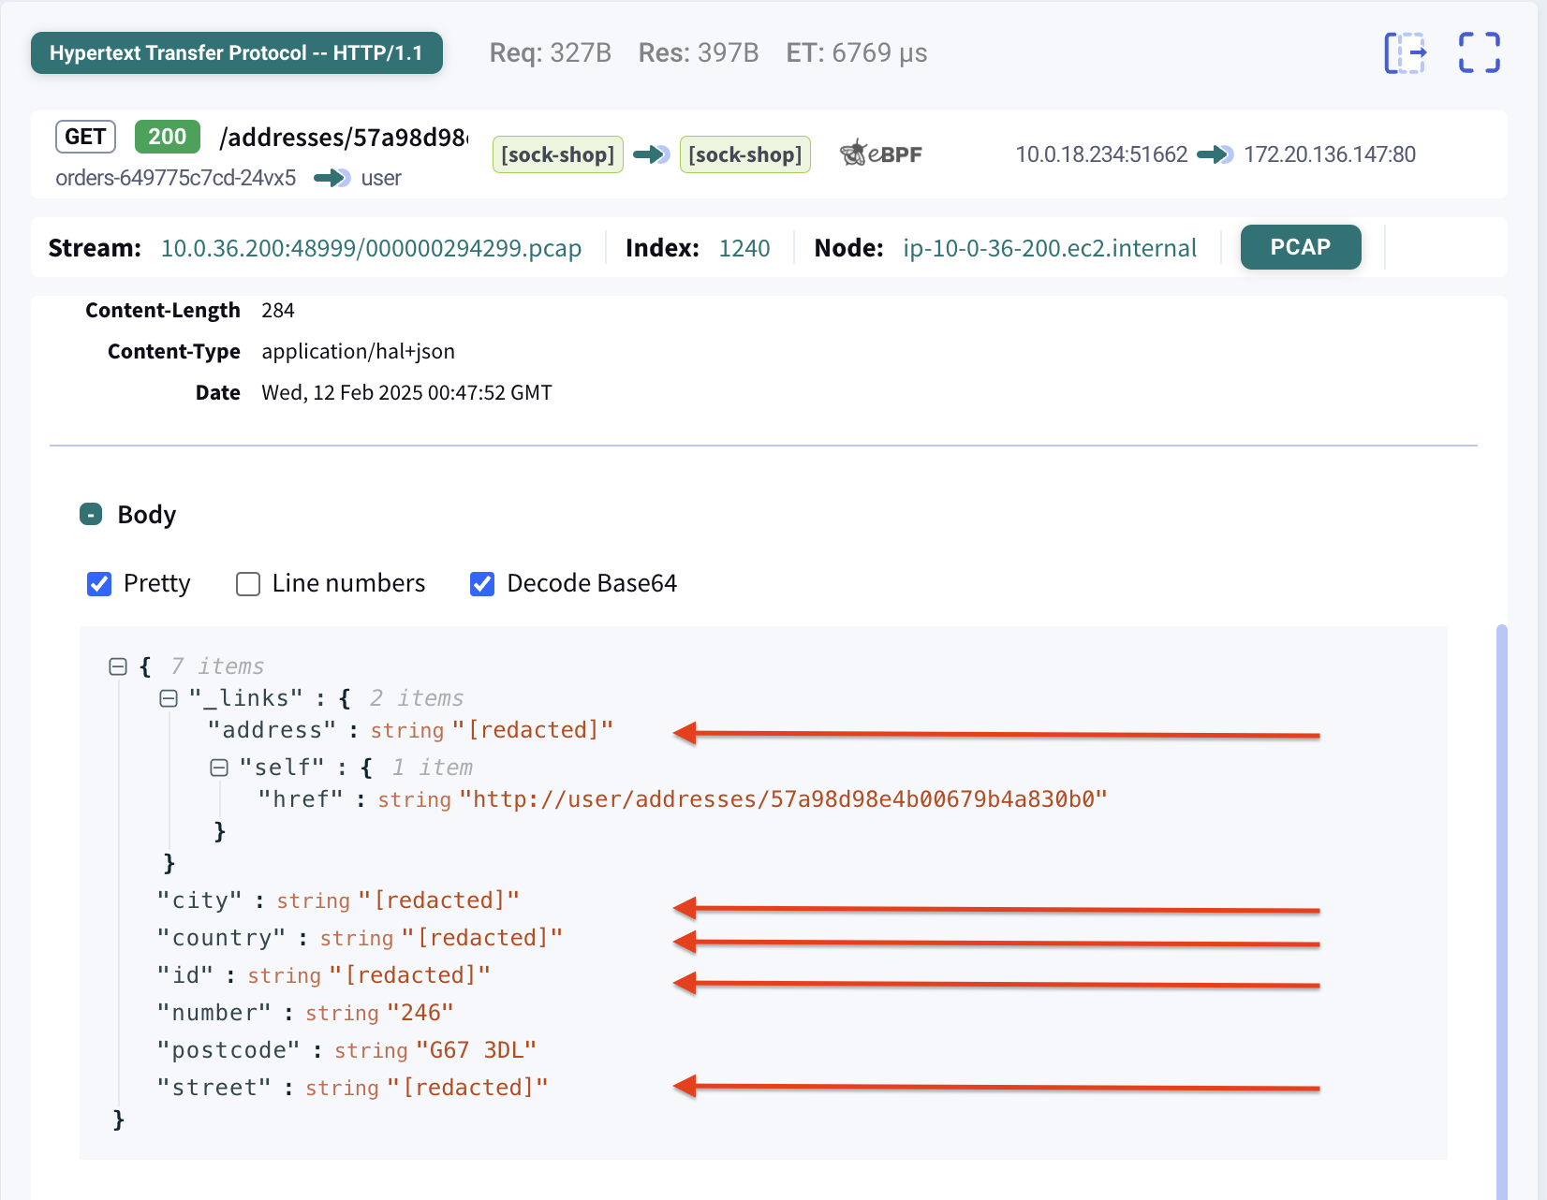The width and height of the screenshot is (1547, 1200).
Task: Click arrow between sock-shop namespace tags
Action: (x=651, y=154)
